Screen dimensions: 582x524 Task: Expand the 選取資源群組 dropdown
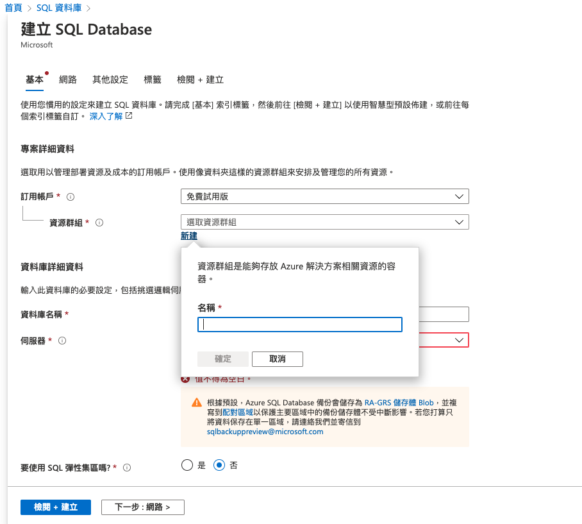(325, 222)
